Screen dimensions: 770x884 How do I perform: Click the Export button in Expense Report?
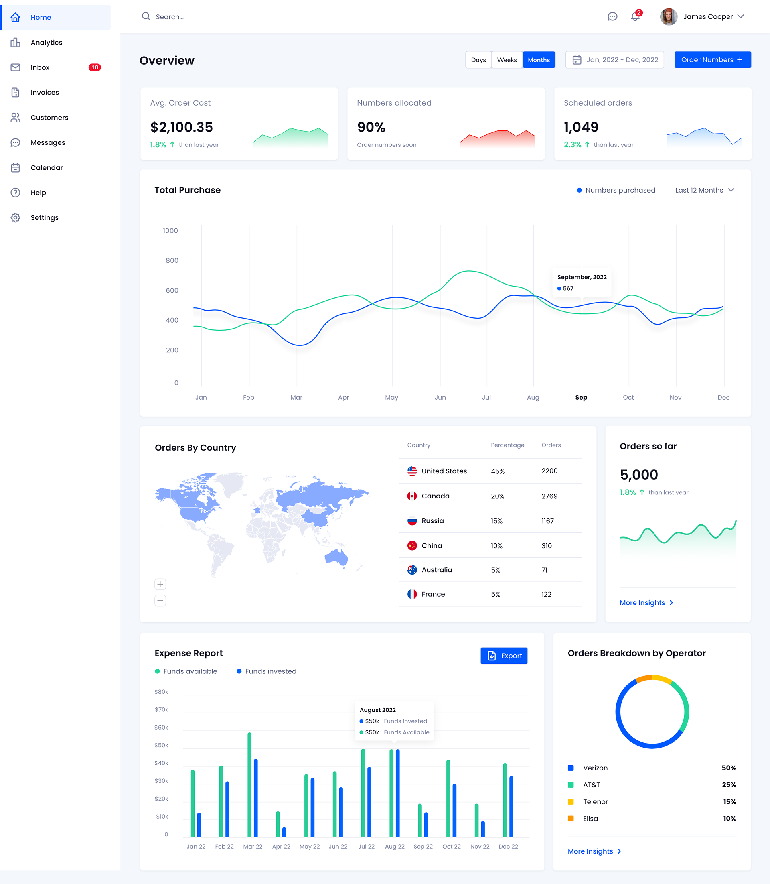point(504,656)
